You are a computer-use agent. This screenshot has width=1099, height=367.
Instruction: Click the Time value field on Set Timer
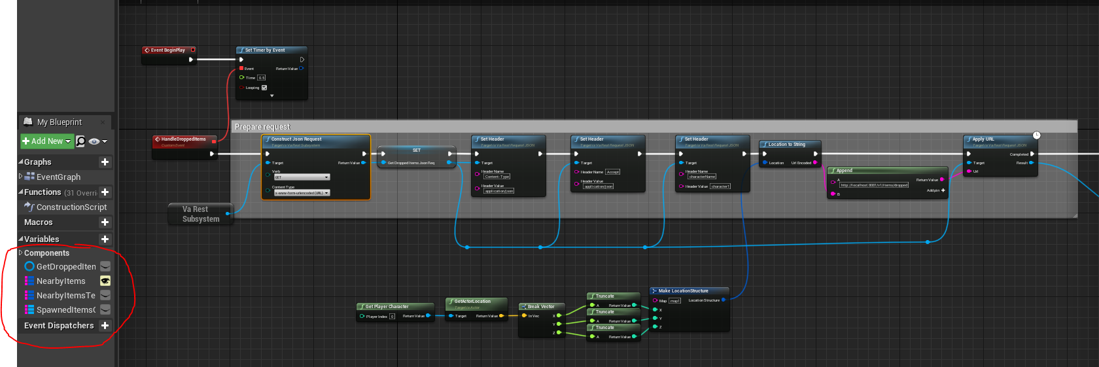pos(262,78)
